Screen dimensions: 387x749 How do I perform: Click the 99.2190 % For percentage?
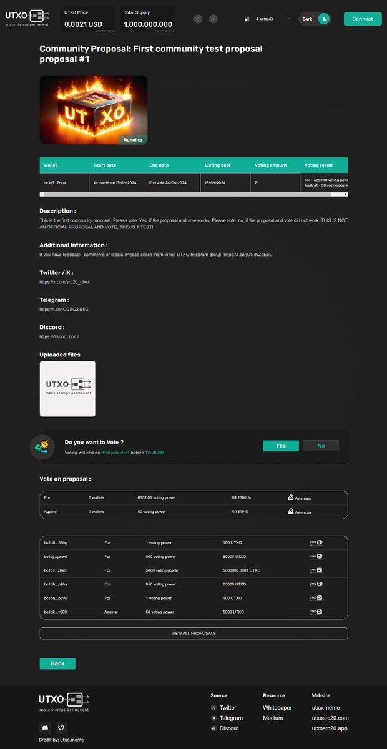pyautogui.click(x=240, y=497)
